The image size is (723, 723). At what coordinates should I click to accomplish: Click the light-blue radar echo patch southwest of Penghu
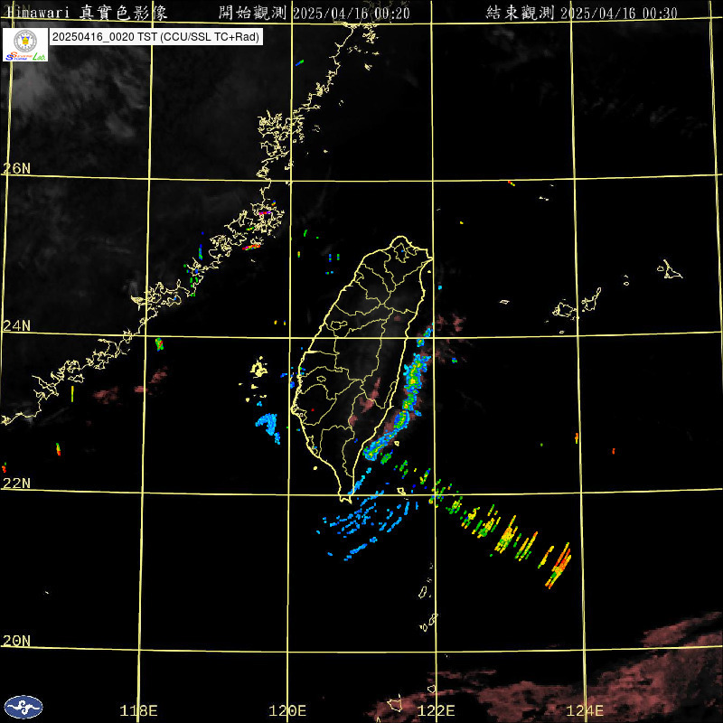click(x=268, y=424)
